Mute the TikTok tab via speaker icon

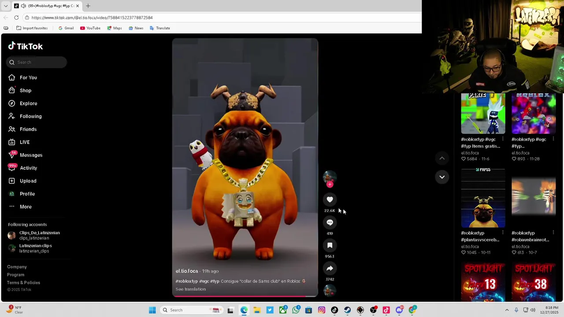[x=23, y=6]
